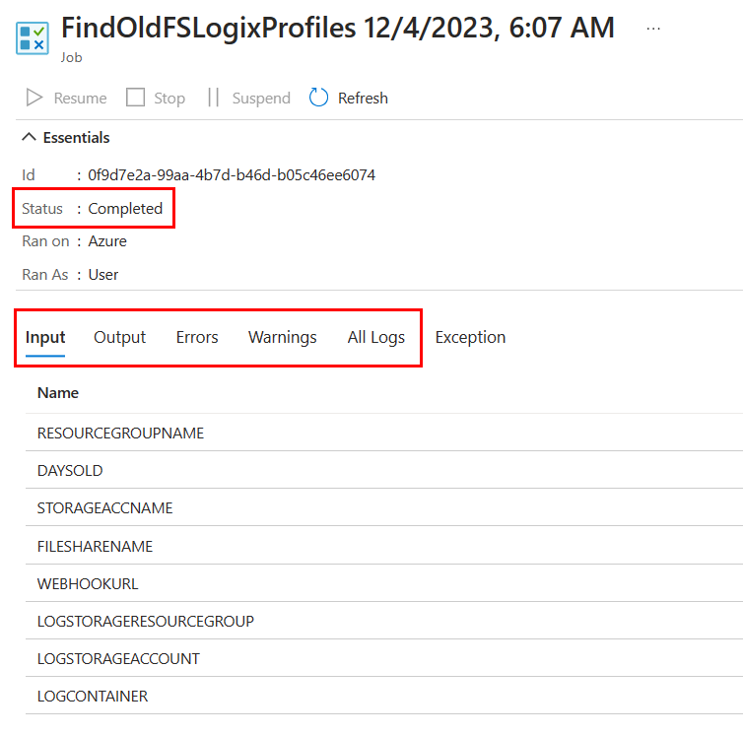The width and height of the screenshot is (743, 735).
Task: Select the RESOURCEGROUPNAME parameter row
Action: [x=120, y=434]
